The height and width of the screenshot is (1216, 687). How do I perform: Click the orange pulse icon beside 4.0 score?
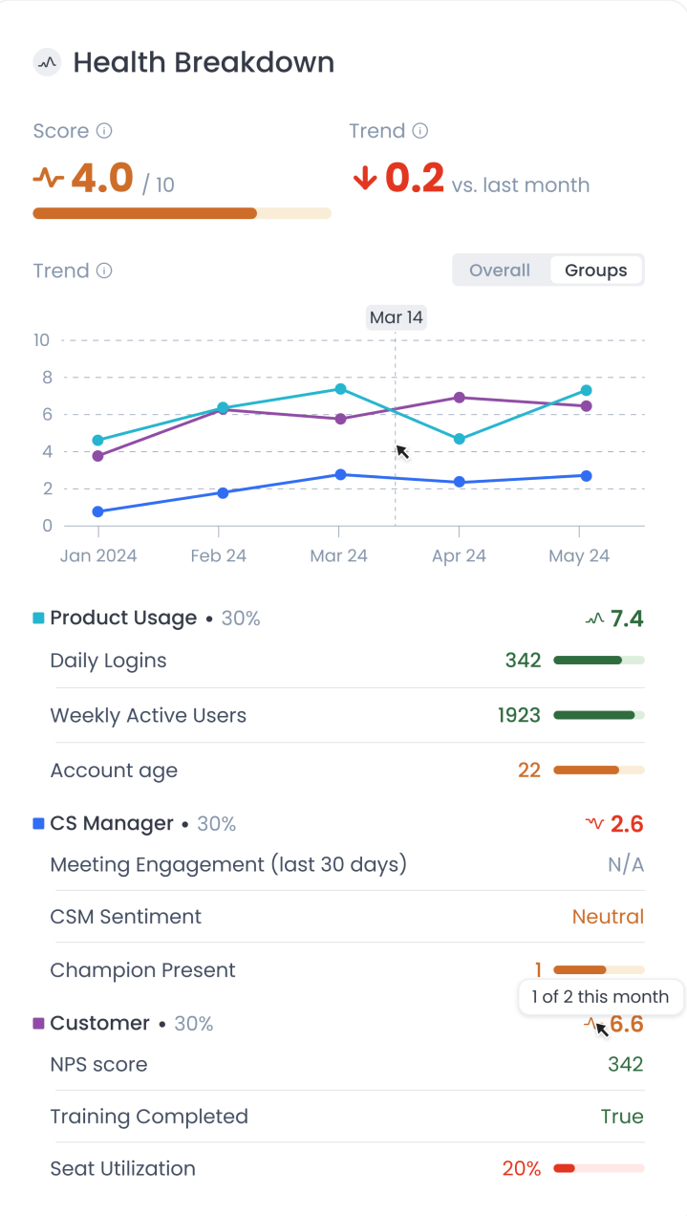click(x=49, y=178)
